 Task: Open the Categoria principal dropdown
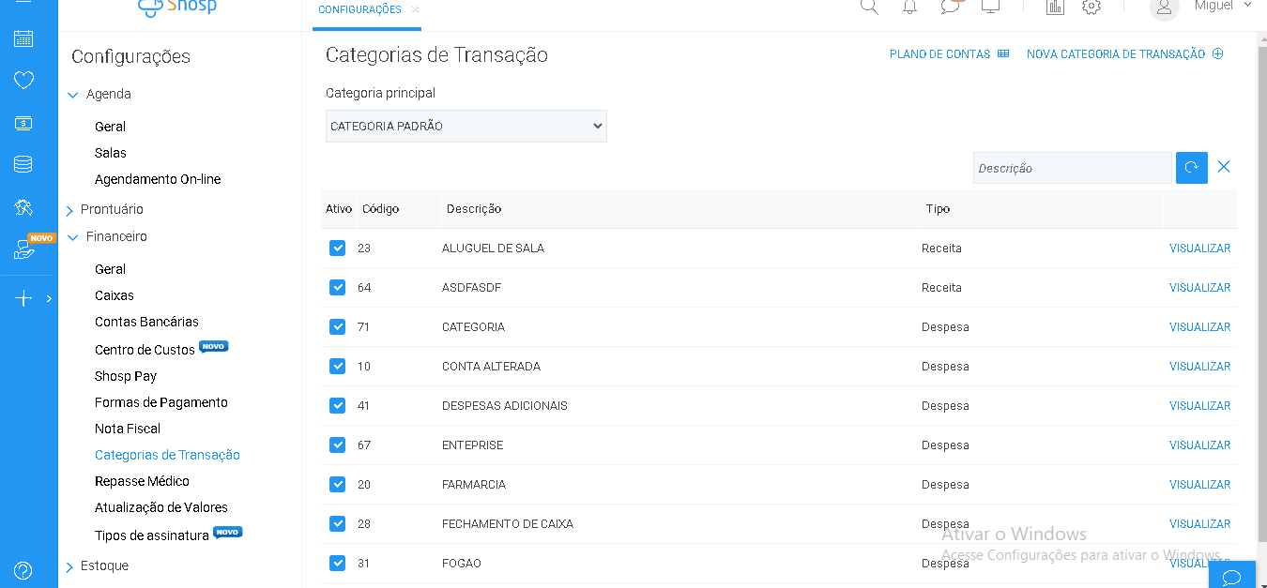[x=466, y=126]
